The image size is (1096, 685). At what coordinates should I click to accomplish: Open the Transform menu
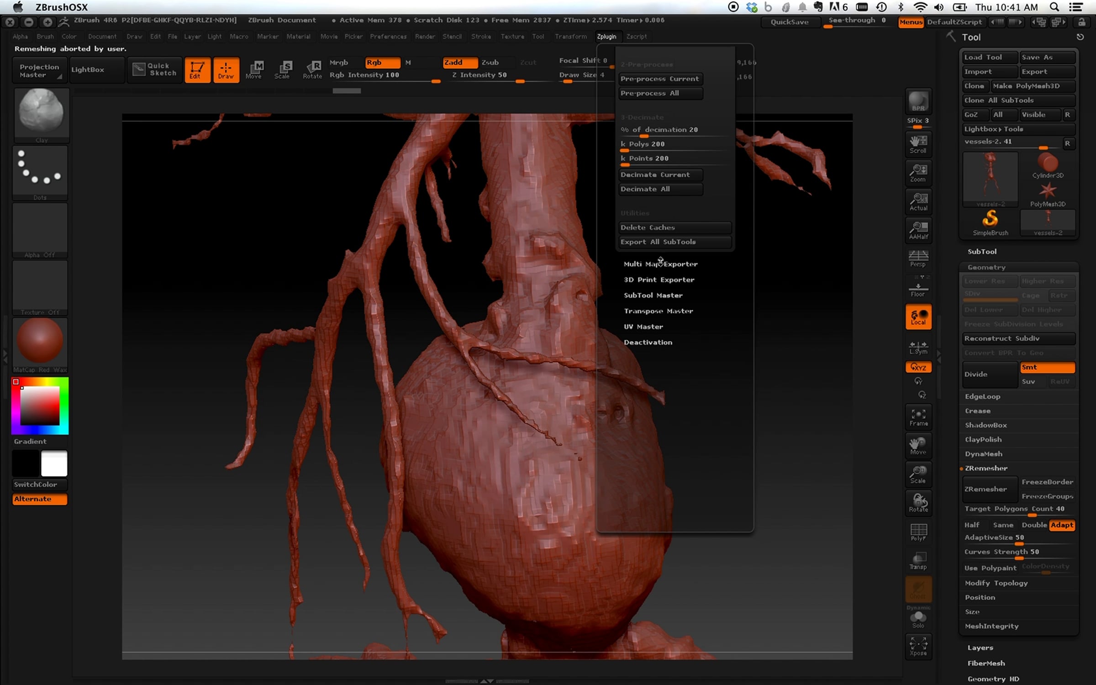pos(570,37)
